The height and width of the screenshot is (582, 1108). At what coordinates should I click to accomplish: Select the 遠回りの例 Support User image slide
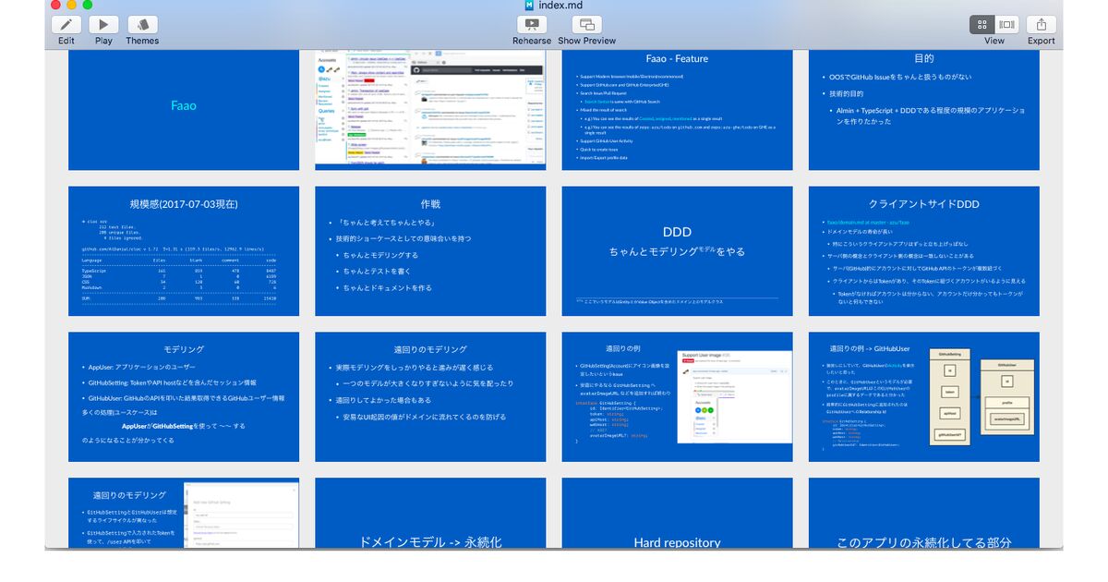click(677, 397)
